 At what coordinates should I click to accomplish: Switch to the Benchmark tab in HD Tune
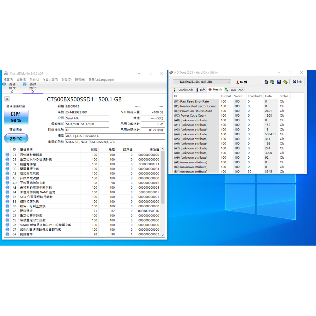click(183, 90)
